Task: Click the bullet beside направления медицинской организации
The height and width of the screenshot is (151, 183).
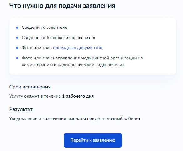Action: pos(17,58)
